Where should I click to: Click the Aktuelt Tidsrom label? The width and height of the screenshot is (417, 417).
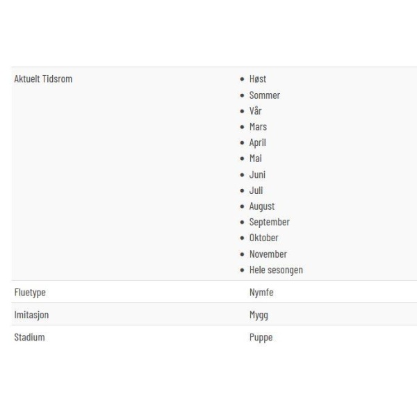pyautogui.click(x=43, y=79)
